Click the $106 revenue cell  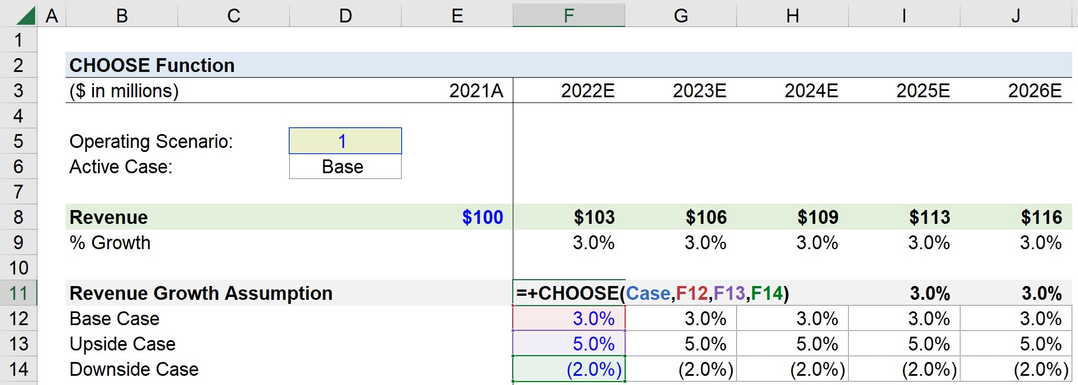coord(680,217)
